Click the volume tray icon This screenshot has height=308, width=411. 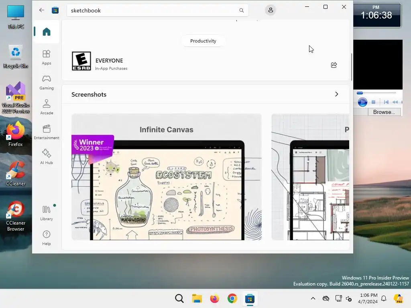click(349, 298)
